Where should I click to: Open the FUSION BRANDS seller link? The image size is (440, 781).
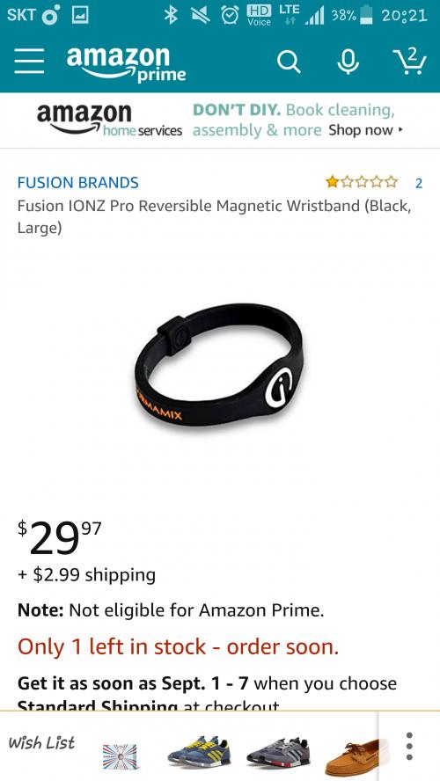click(77, 182)
